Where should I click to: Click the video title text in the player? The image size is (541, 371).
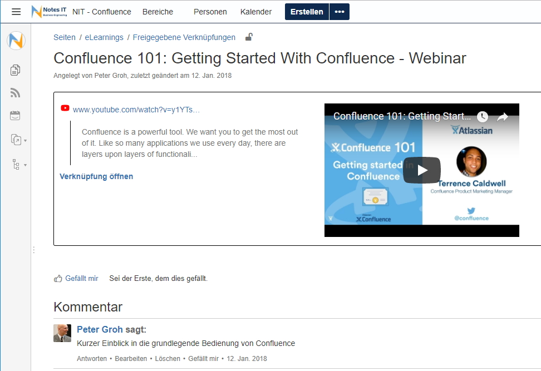click(x=402, y=116)
